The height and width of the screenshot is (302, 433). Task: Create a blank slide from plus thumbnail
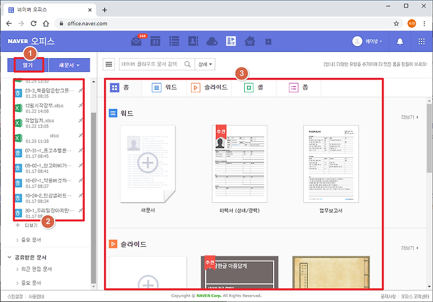148,272
